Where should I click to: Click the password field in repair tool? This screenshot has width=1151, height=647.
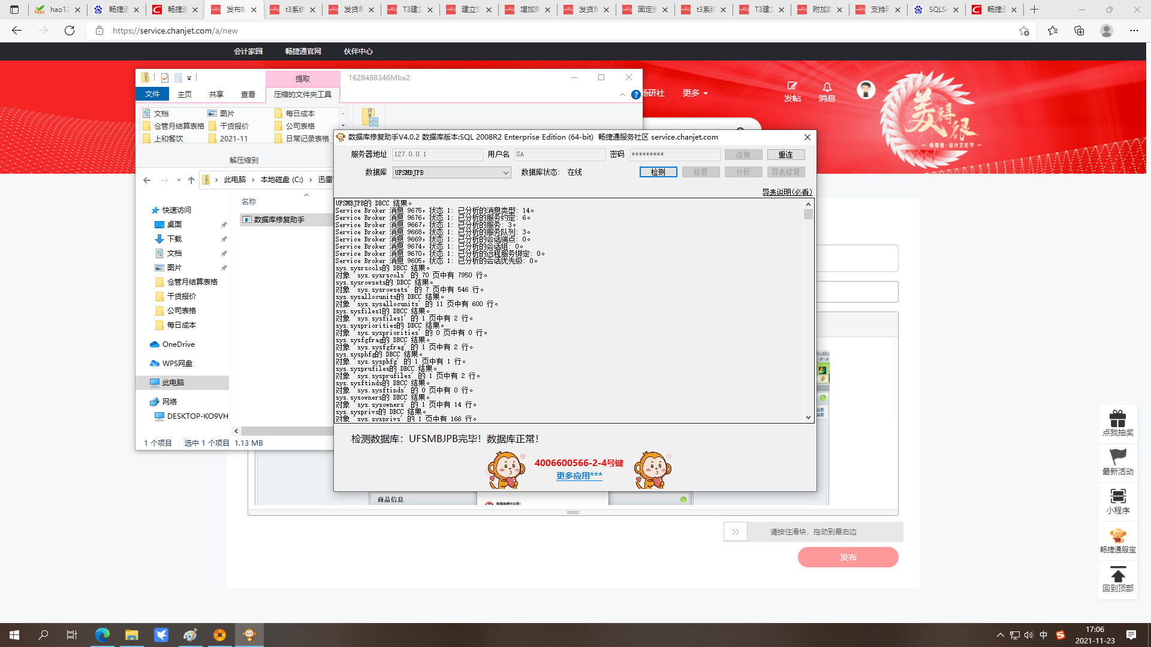[x=674, y=155]
